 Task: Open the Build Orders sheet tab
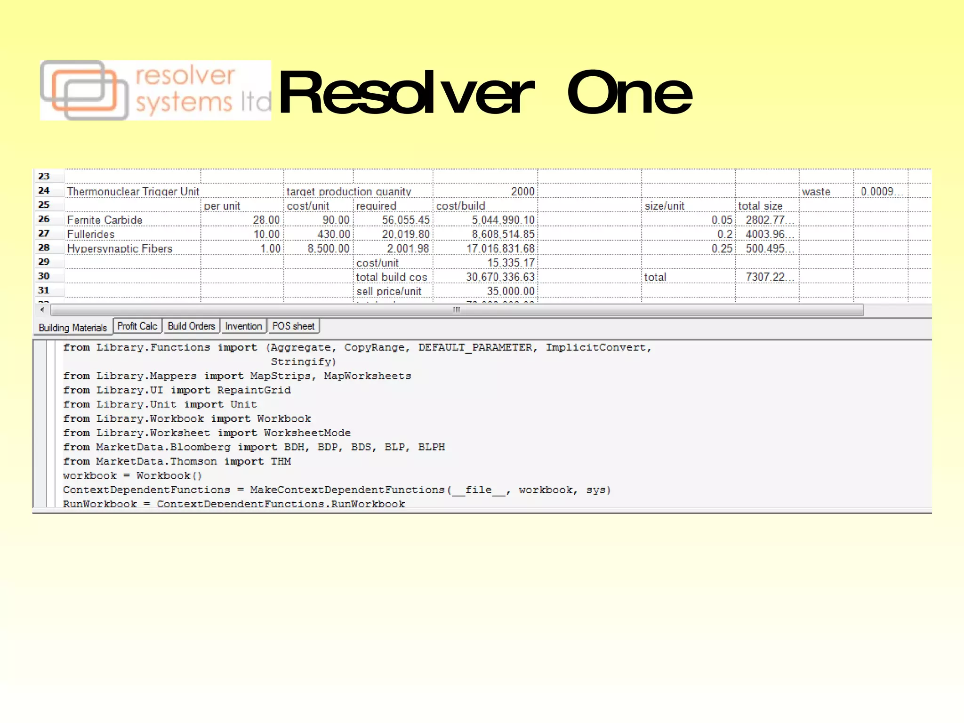tap(191, 326)
